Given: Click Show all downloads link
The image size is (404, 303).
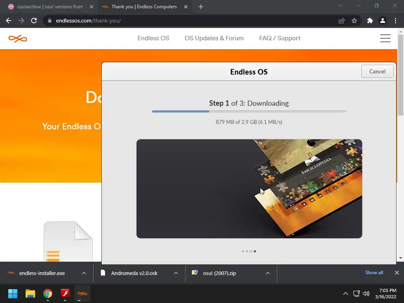Looking at the screenshot, I should pos(374,273).
